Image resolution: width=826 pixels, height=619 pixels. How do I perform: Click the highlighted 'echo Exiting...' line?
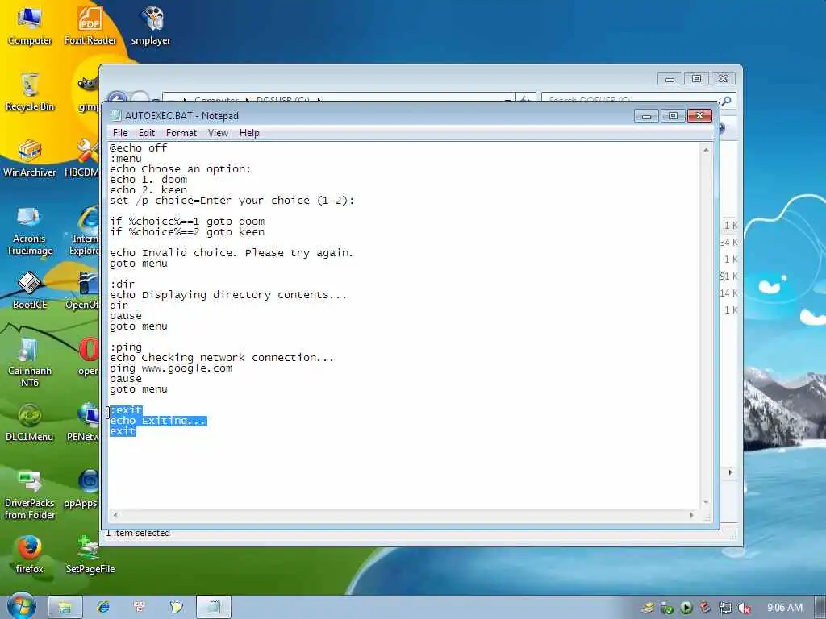tap(158, 421)
